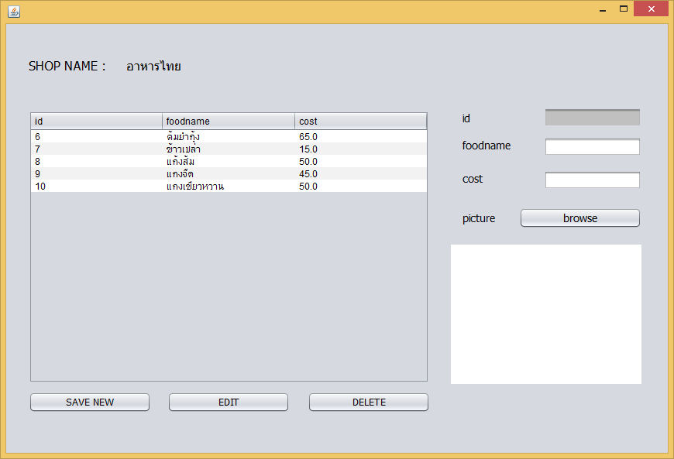This screenshot has height=459, width=674.
Task: Click empty area of table below rows
Action: (x=229, y=286)
